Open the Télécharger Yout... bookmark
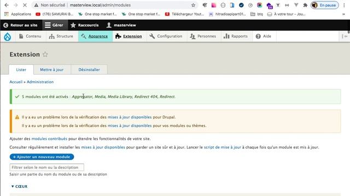This screenshot has height=196, width=350. click(x=184, y=14)
